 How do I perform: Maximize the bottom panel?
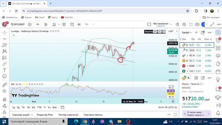click(x=175, y=115)
